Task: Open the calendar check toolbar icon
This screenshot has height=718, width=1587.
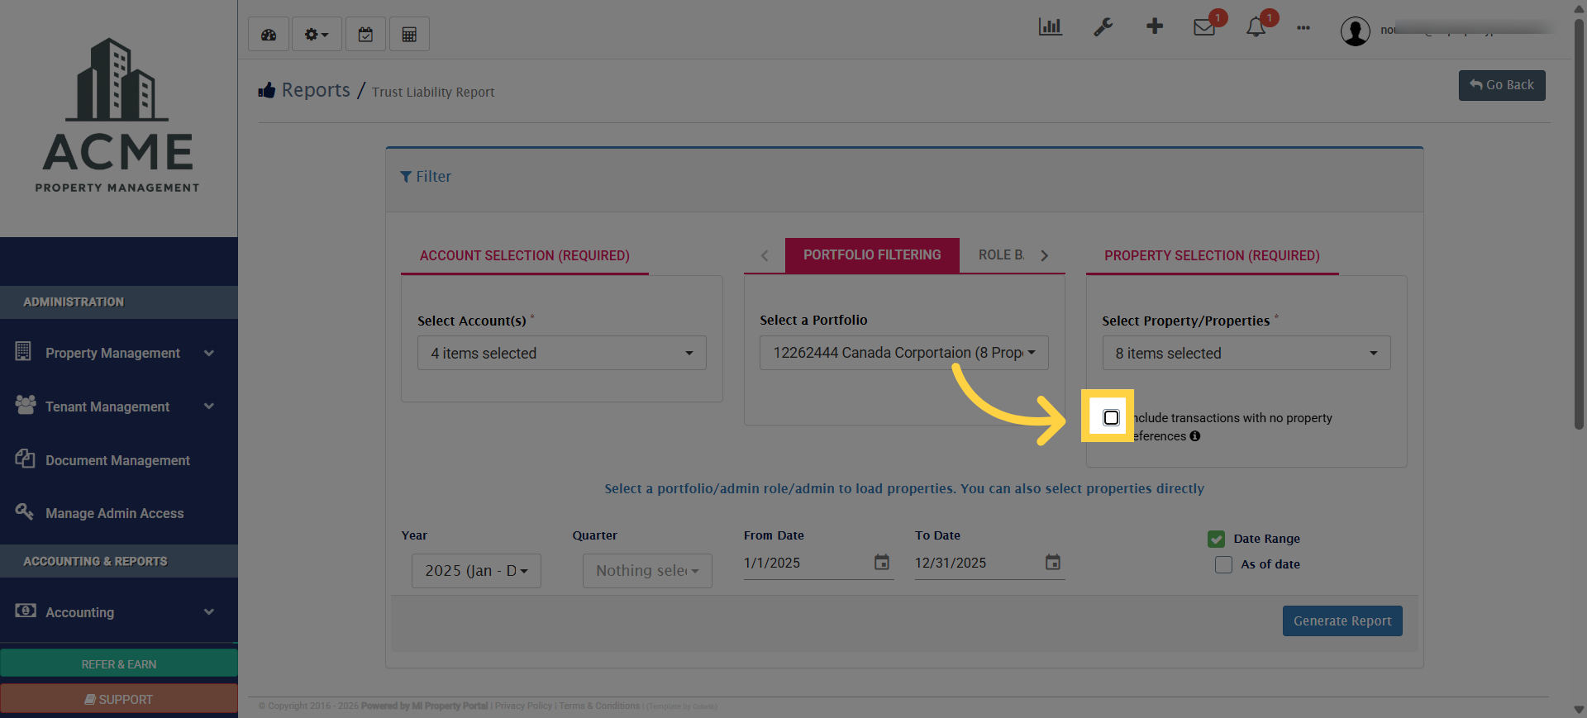Action: (x=365, y=35)
